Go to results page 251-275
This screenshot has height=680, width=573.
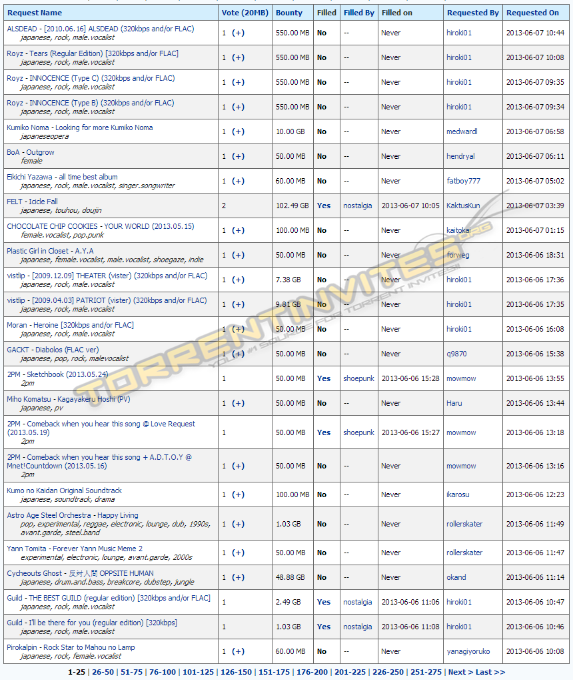pyautogui.click(x=426, y=672)
